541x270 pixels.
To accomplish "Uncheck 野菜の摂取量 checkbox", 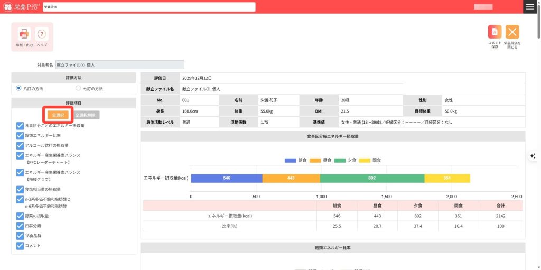I will [20, 216].
